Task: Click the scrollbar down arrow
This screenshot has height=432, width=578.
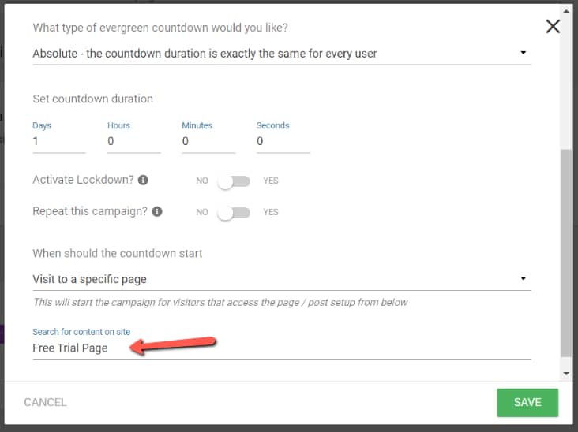Action: pyautogui.click(x=565, y=373)
